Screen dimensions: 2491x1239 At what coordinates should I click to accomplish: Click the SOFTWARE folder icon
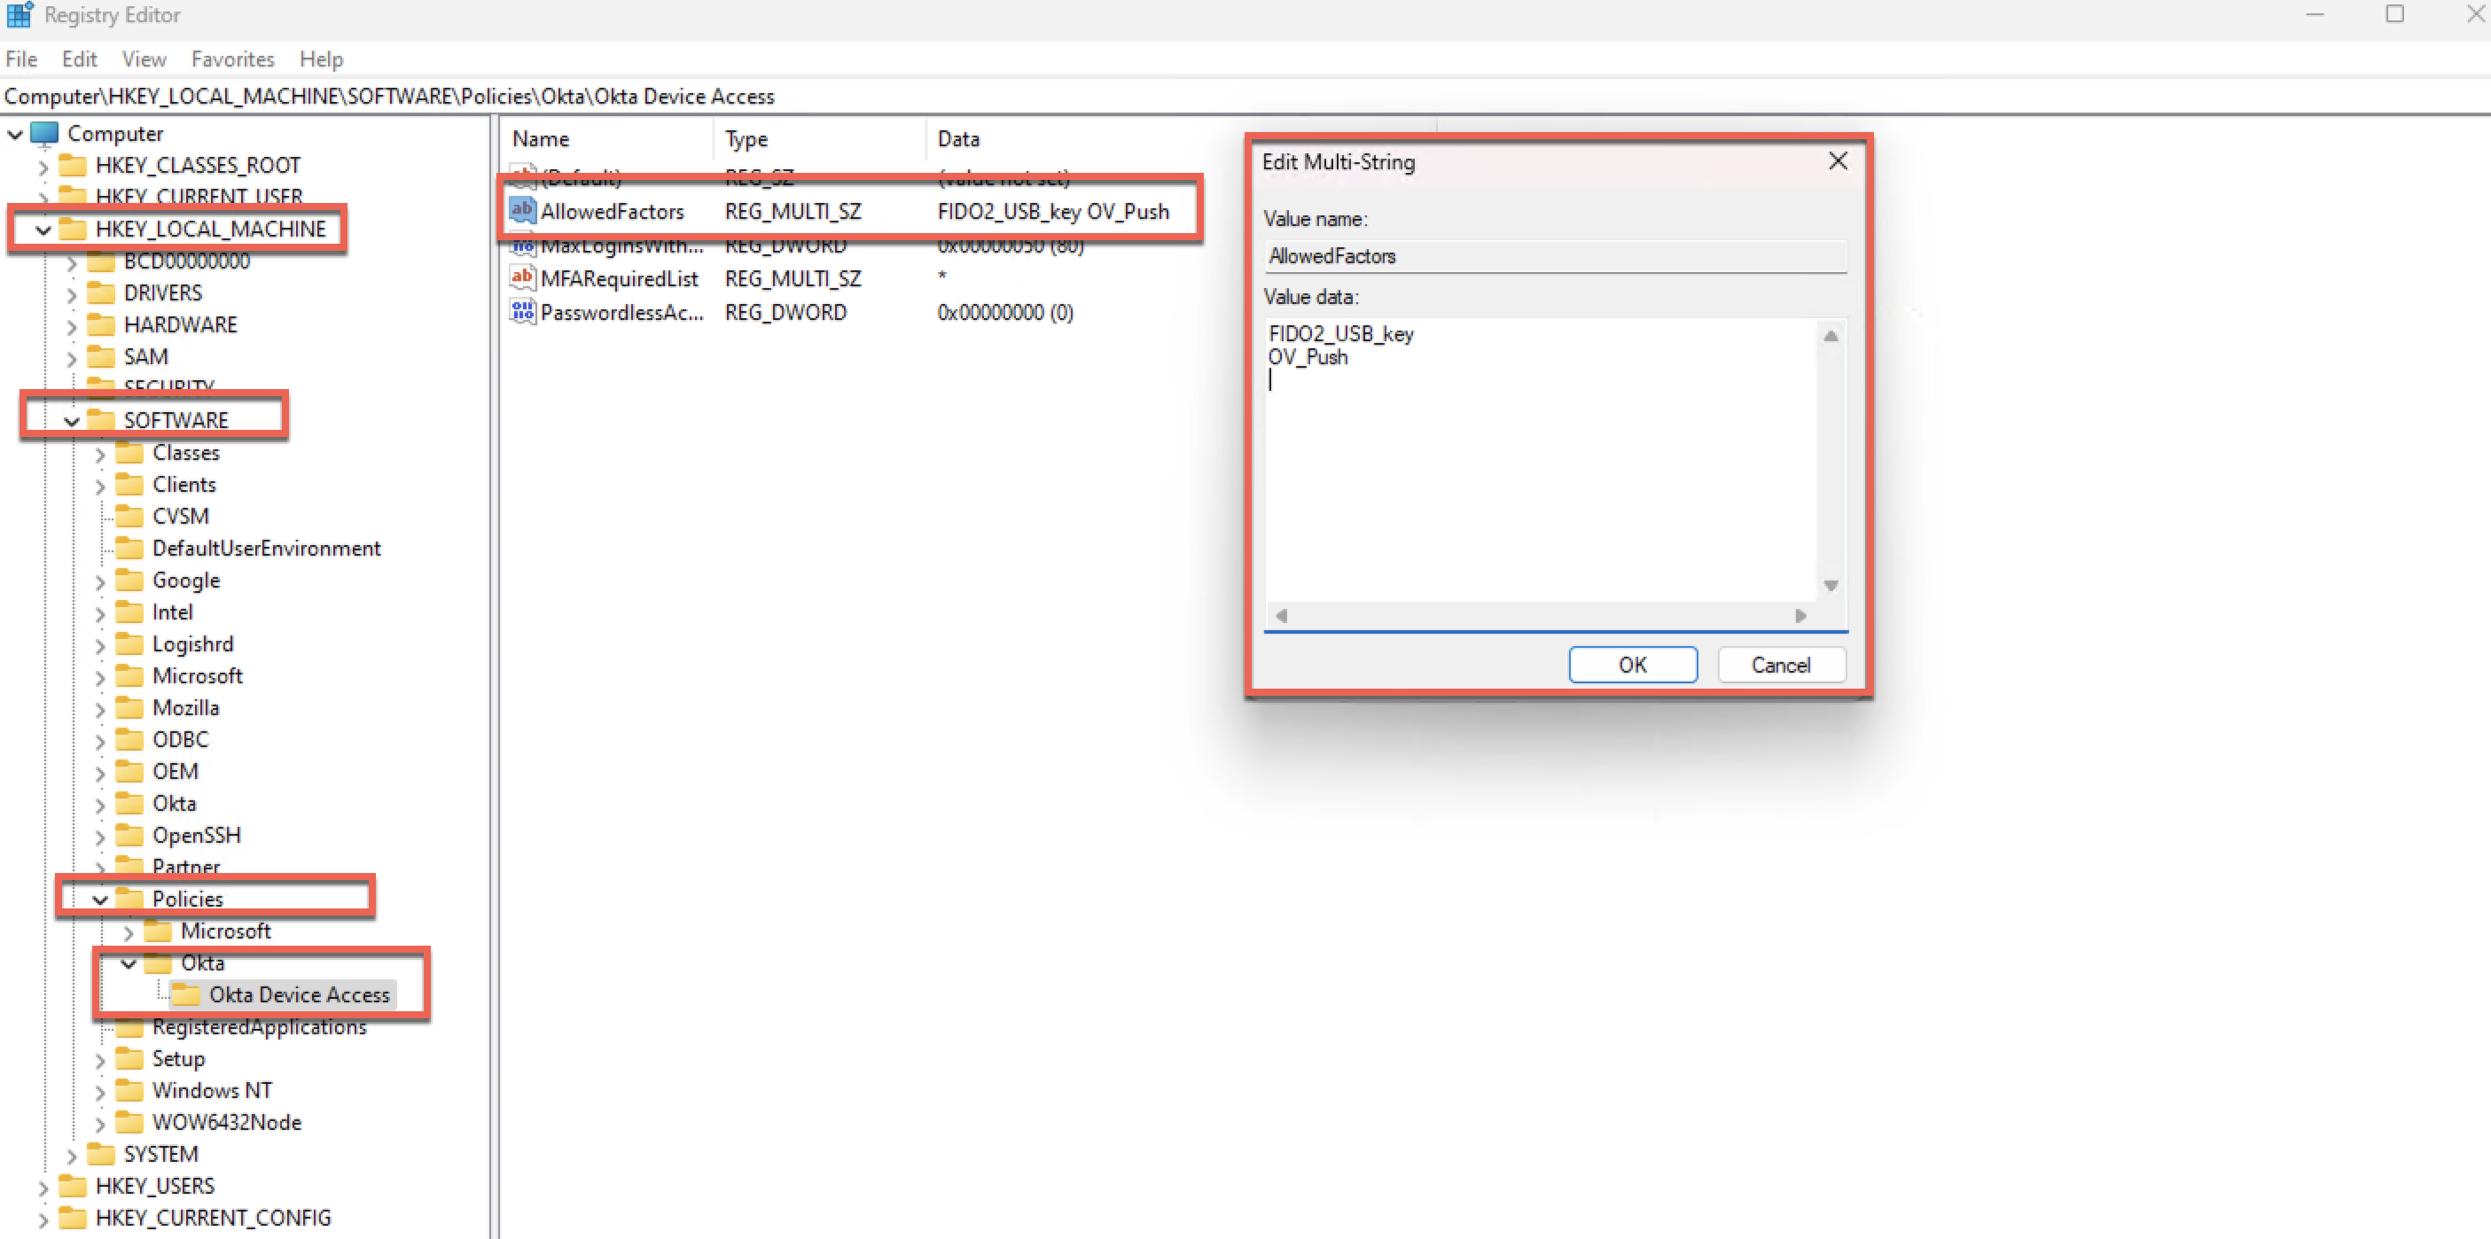coord(100,420)
